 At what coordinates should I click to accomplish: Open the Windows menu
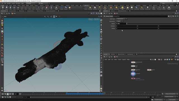pyautogui.click(x=18, y=3)
